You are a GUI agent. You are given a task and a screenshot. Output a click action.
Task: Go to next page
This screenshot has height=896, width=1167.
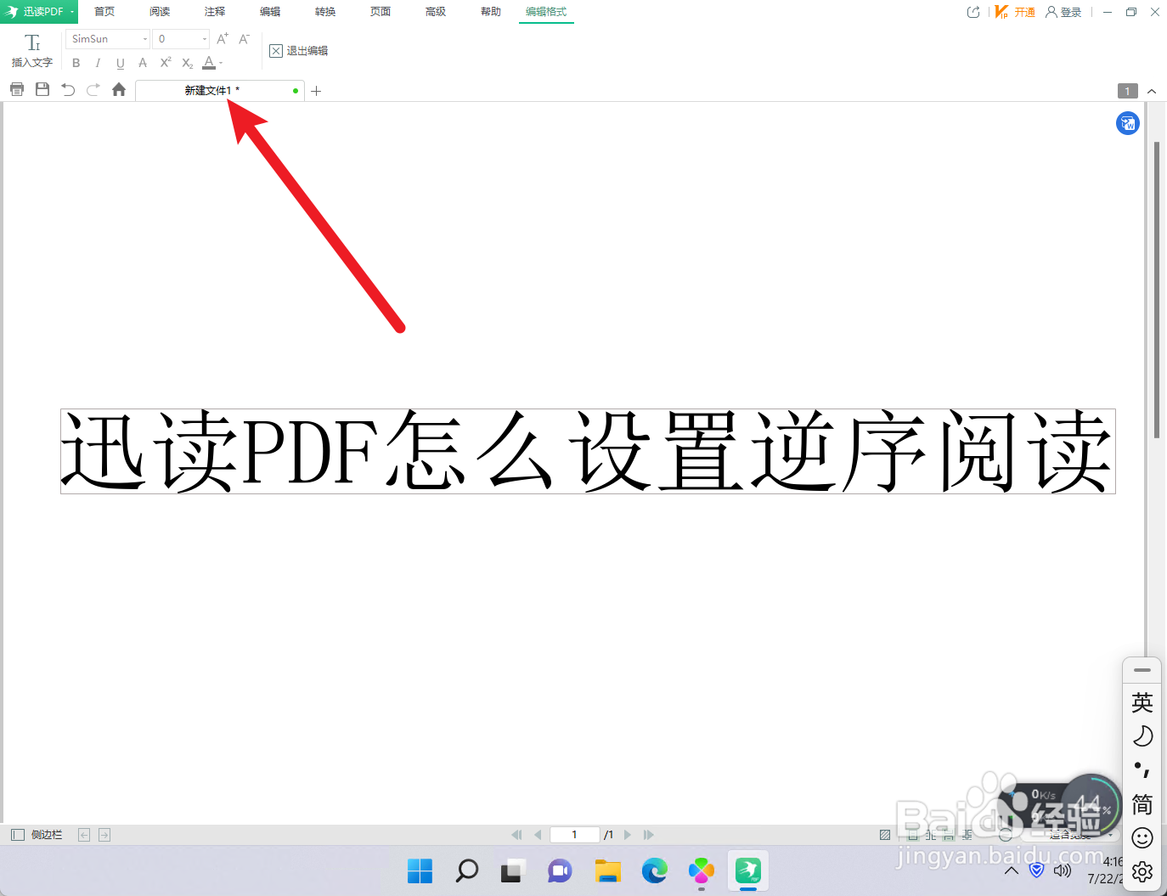tap(628, 835)
